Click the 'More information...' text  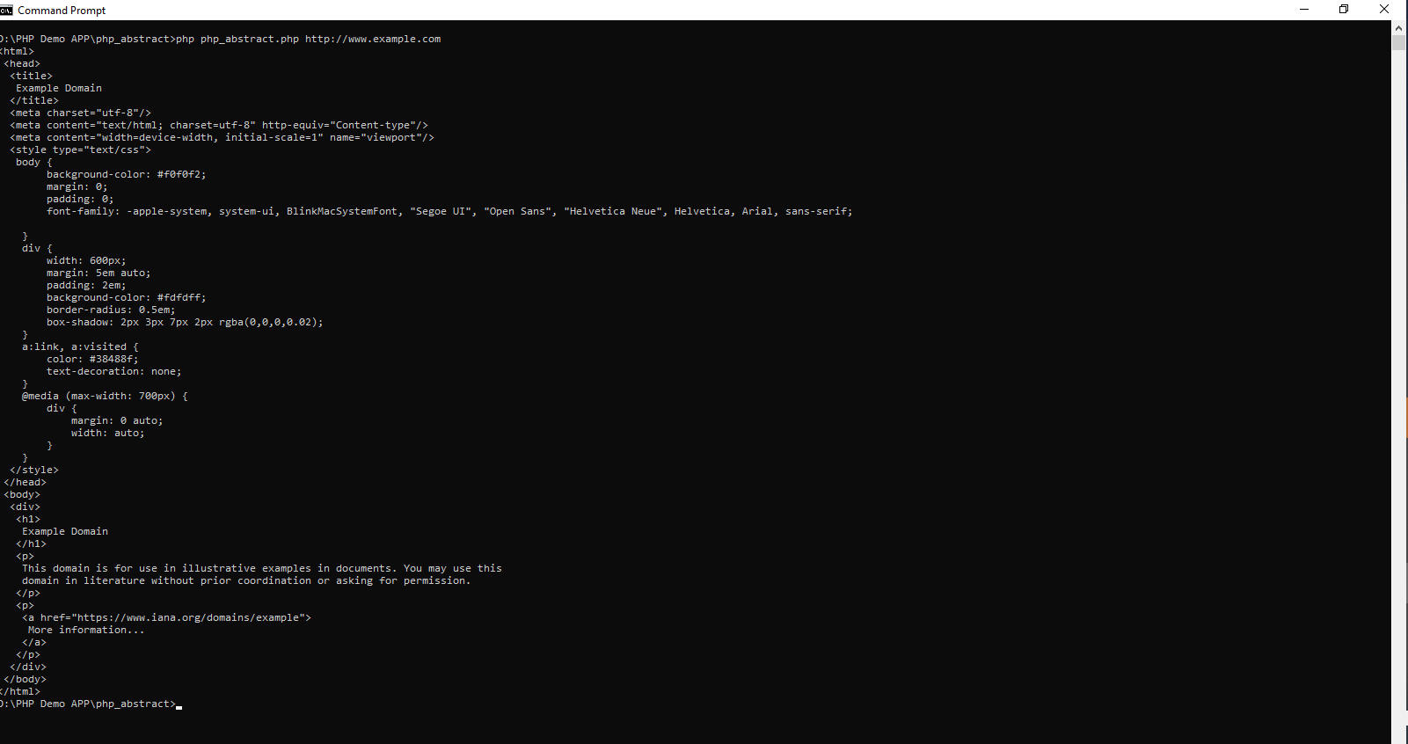pos(86,630)
